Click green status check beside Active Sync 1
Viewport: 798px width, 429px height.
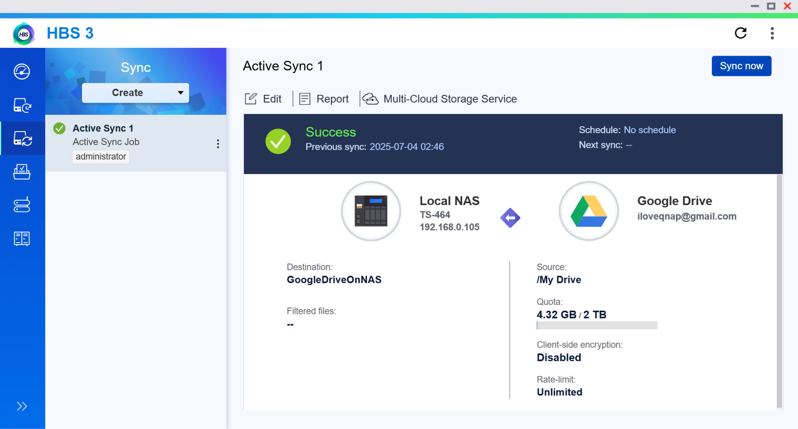pyautogui.click(x=59, y=128)
